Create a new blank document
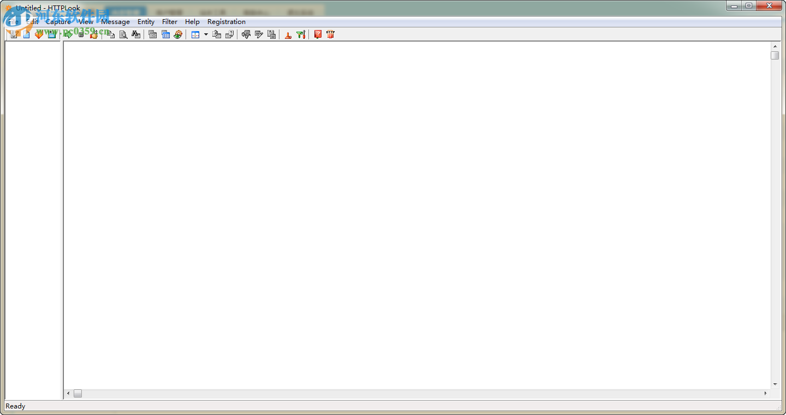This screenshot has width=786, height=415. [26, 34]
